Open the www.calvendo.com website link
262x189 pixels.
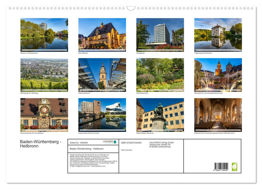point(98,166)
